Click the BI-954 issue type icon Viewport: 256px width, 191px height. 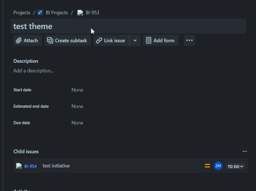coord(19,166)
